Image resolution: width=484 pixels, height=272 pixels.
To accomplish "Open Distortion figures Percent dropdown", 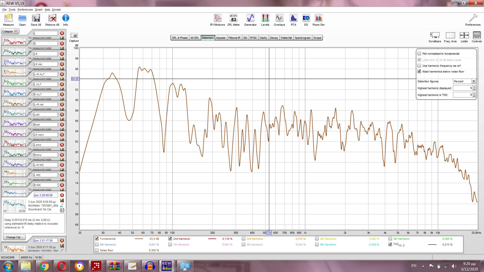I will coord(474,81).
